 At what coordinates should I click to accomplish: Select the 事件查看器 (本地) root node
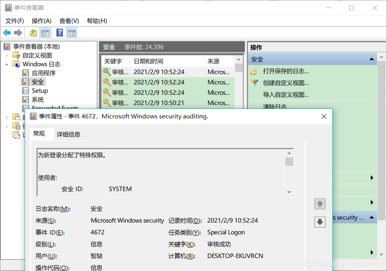click(x=37, y=46)
